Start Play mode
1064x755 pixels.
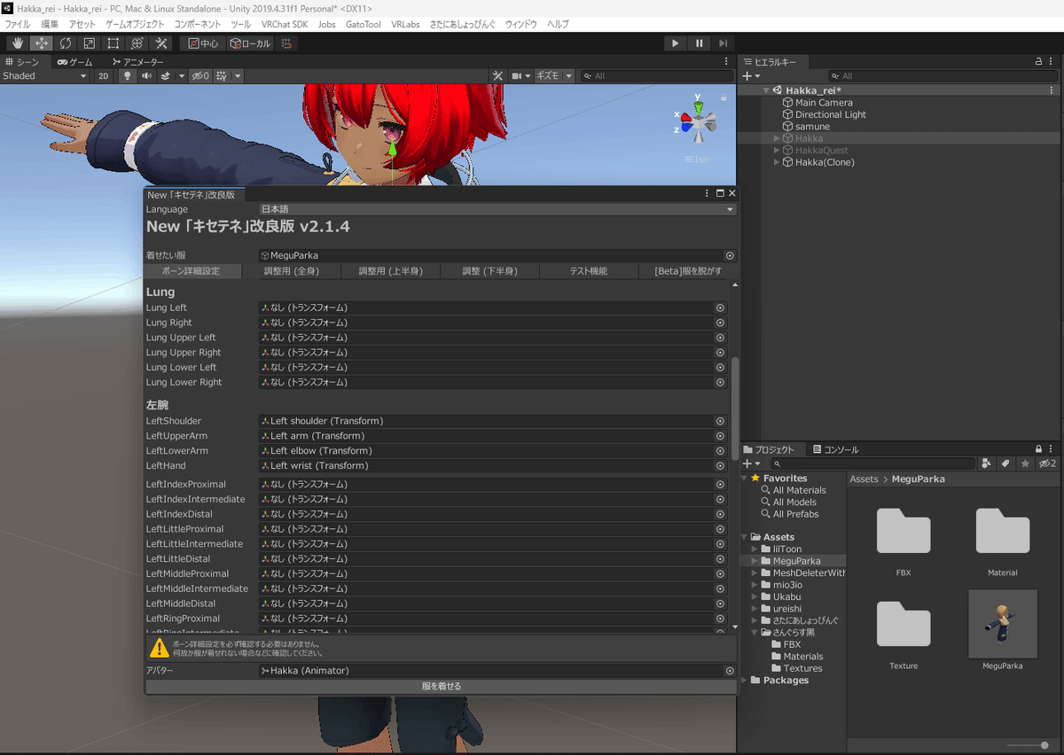[x=676, y=43]
